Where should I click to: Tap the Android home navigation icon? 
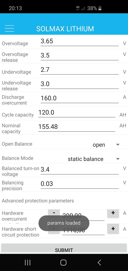click(x=63, y=262)
